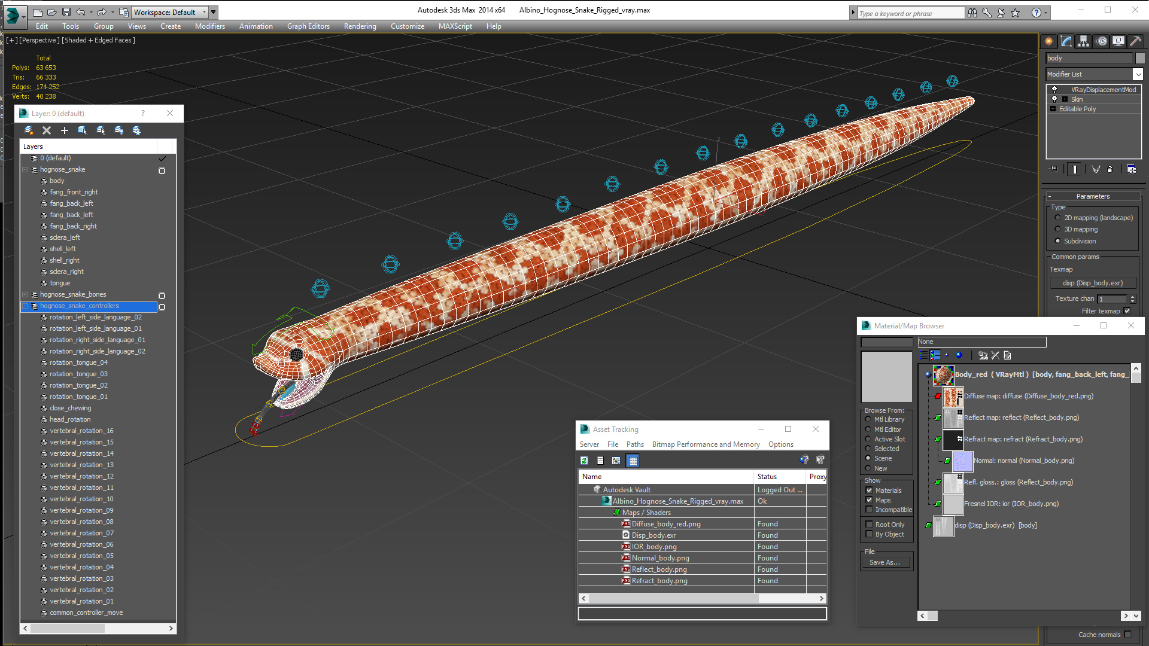This screenshot has height=646, width=1149.
Task: Click the Select Highlighted Objects and Layers icon
Action: (x=83, y=130)
